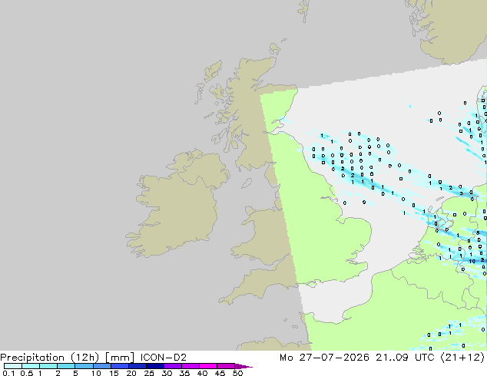The height and width of the screenshot is (376, 487).
Task: Click the '10' precipitation value on the map
Action: [472, 261]
